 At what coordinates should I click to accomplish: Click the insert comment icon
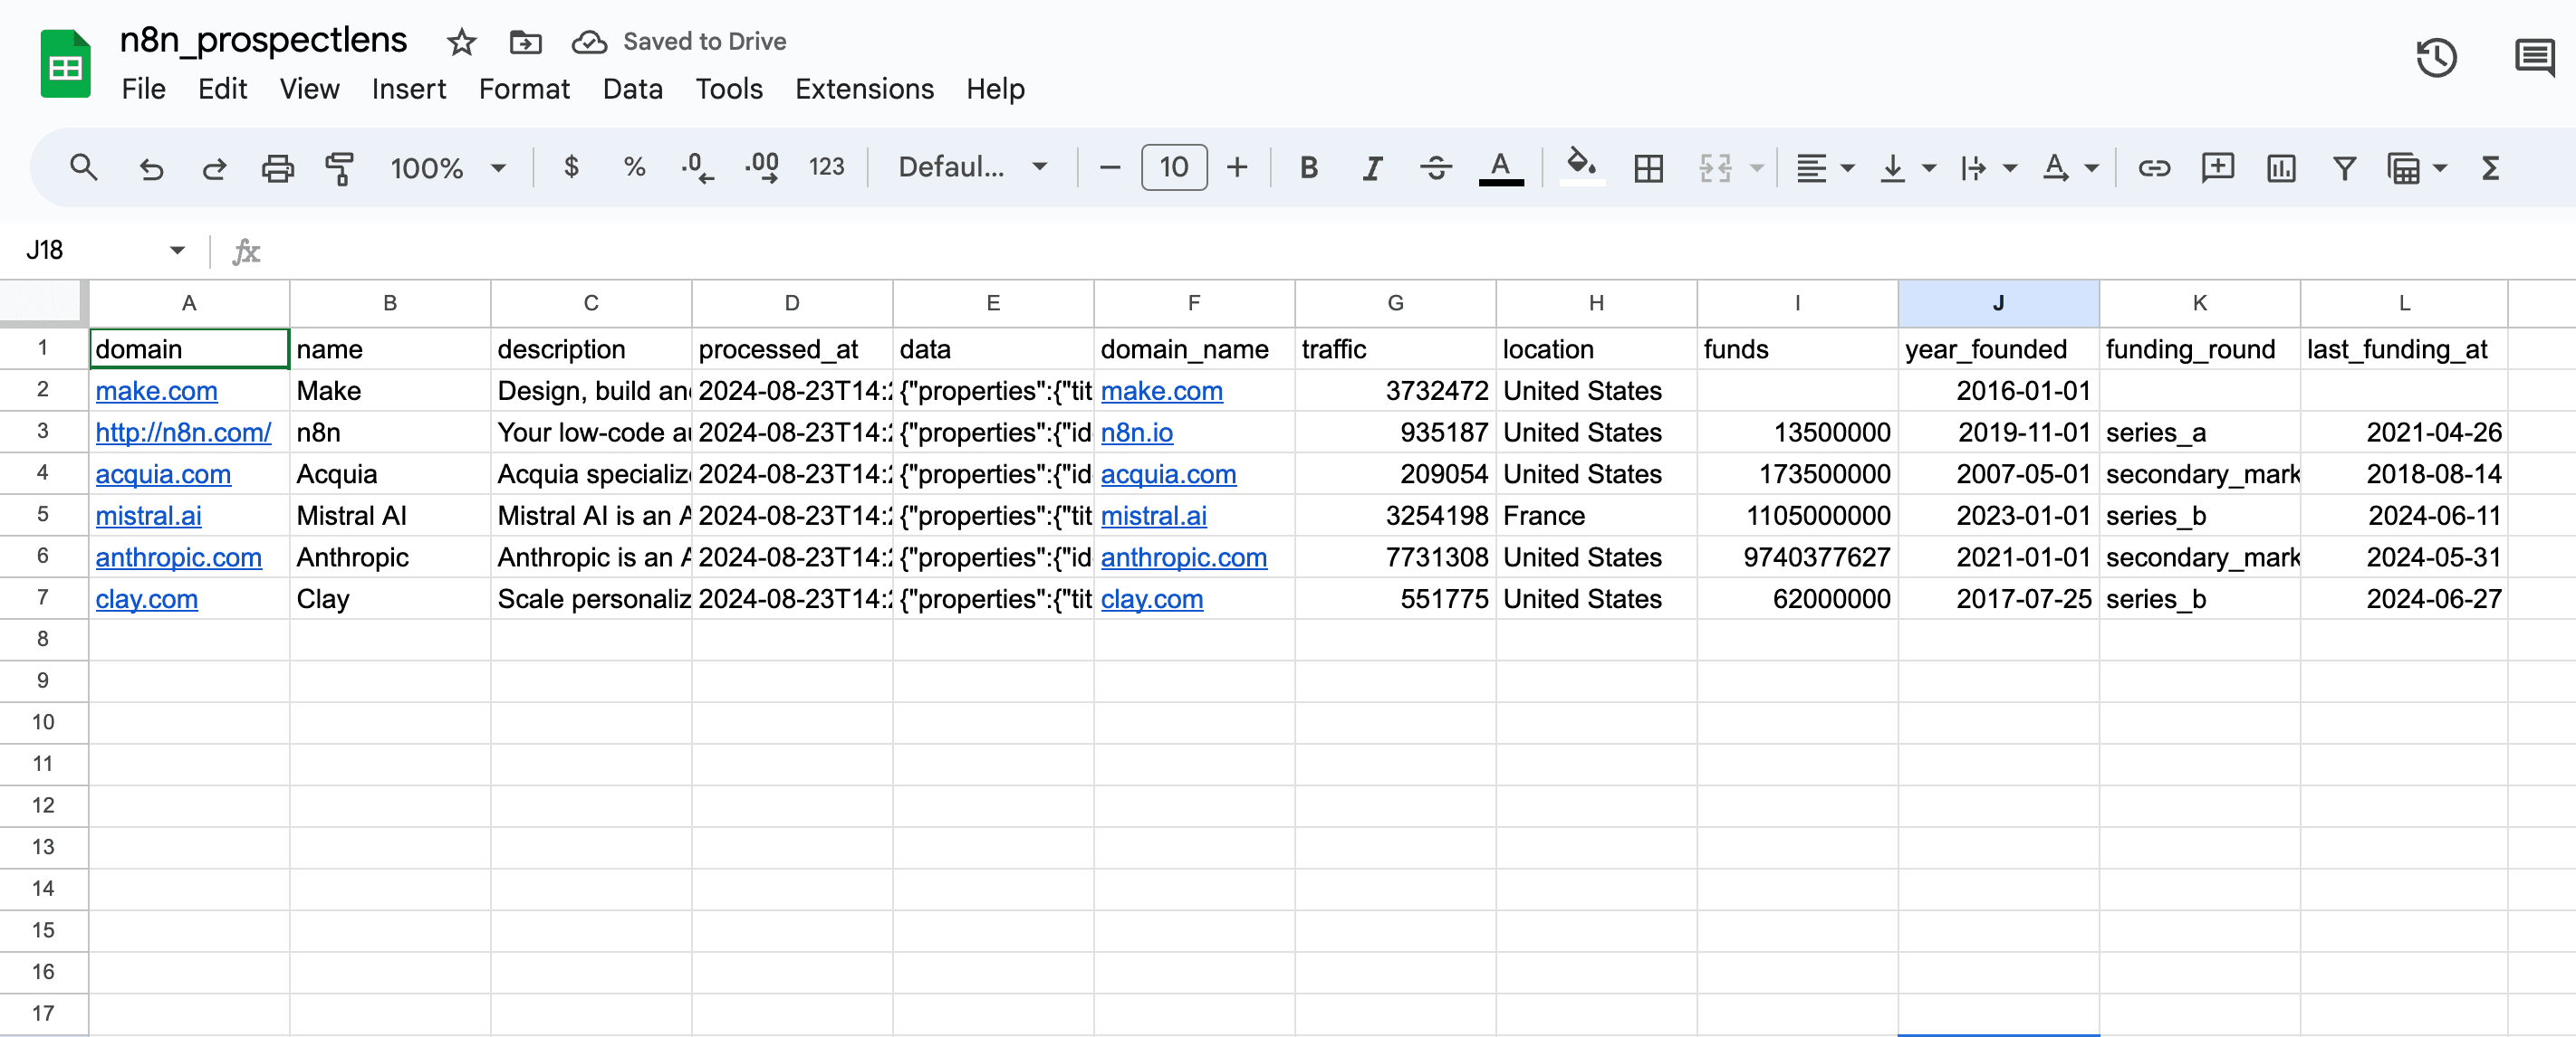coord(2217,166)
